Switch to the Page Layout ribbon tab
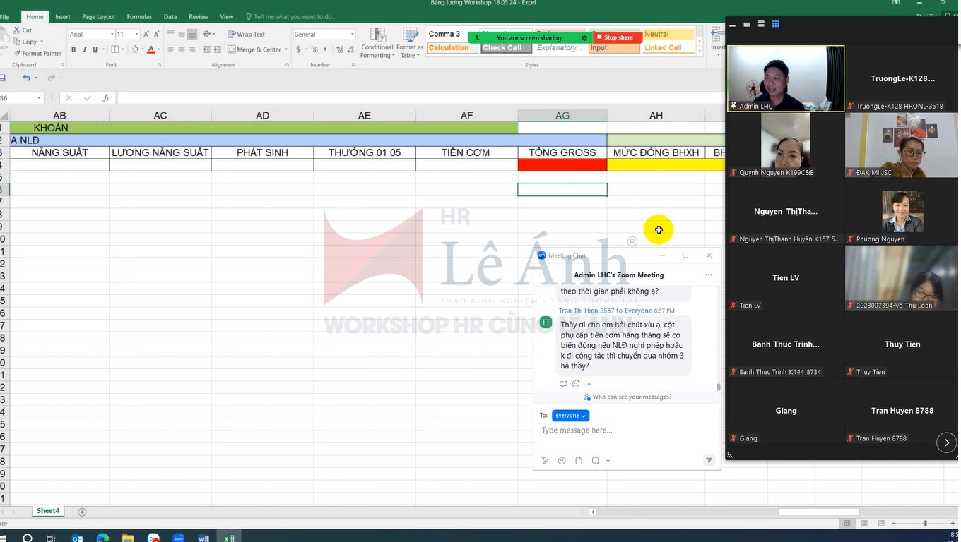Image resolution: width=961 pixels, height=542 pixels. (x=98, y=16)
